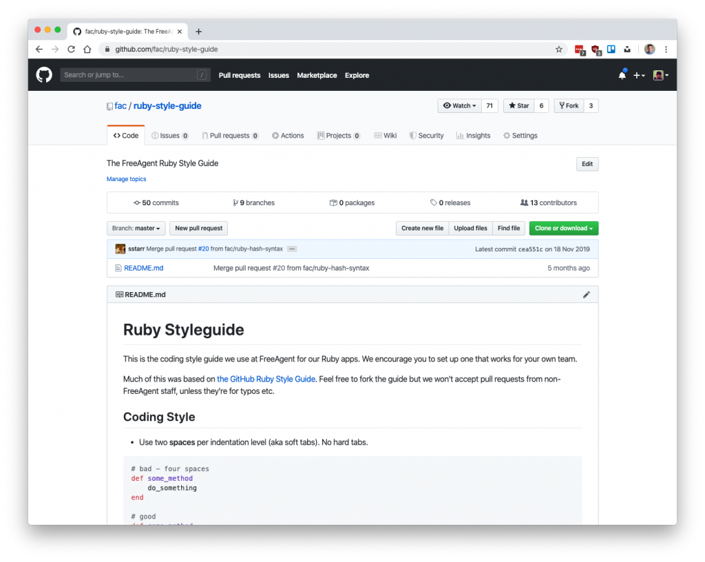Open the Watch dropdown
This screenshot has height=562, width=705.
tap(459, 105)
